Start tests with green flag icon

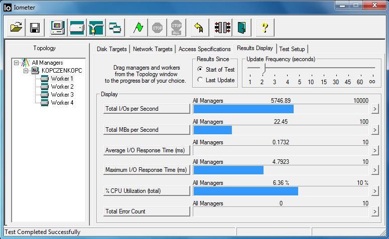tap(139, 28)
